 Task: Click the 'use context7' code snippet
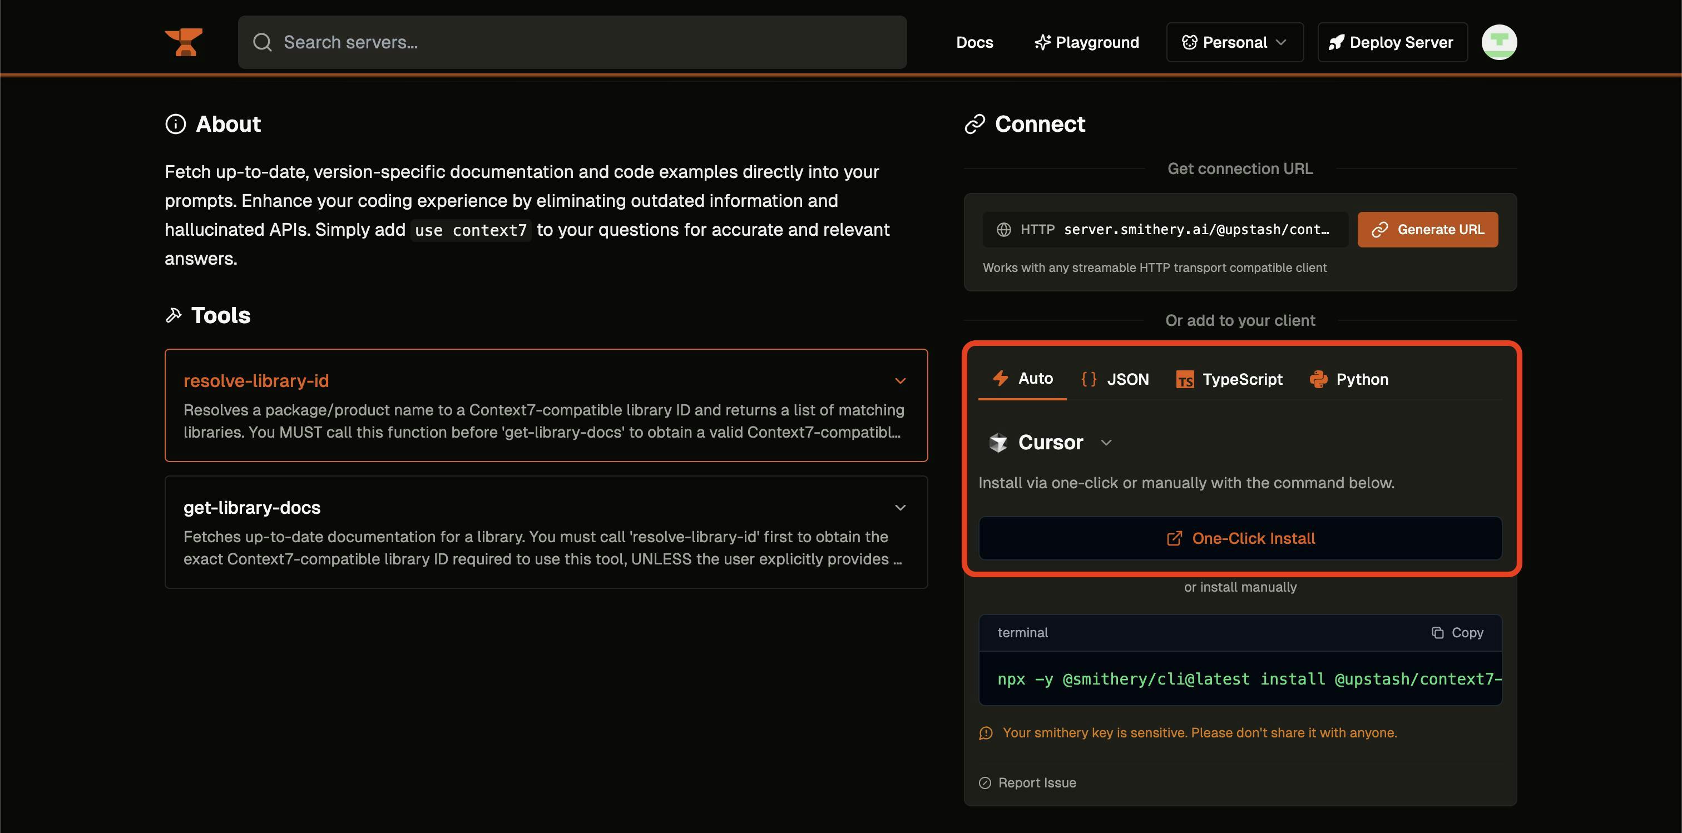pyautogui.click(x=471, y=230)
